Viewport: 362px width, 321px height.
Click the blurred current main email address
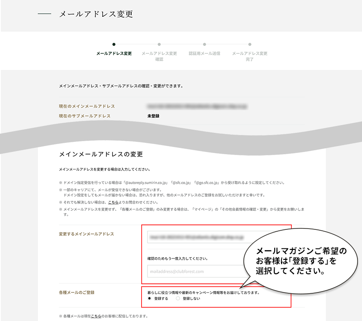[199, 106]
